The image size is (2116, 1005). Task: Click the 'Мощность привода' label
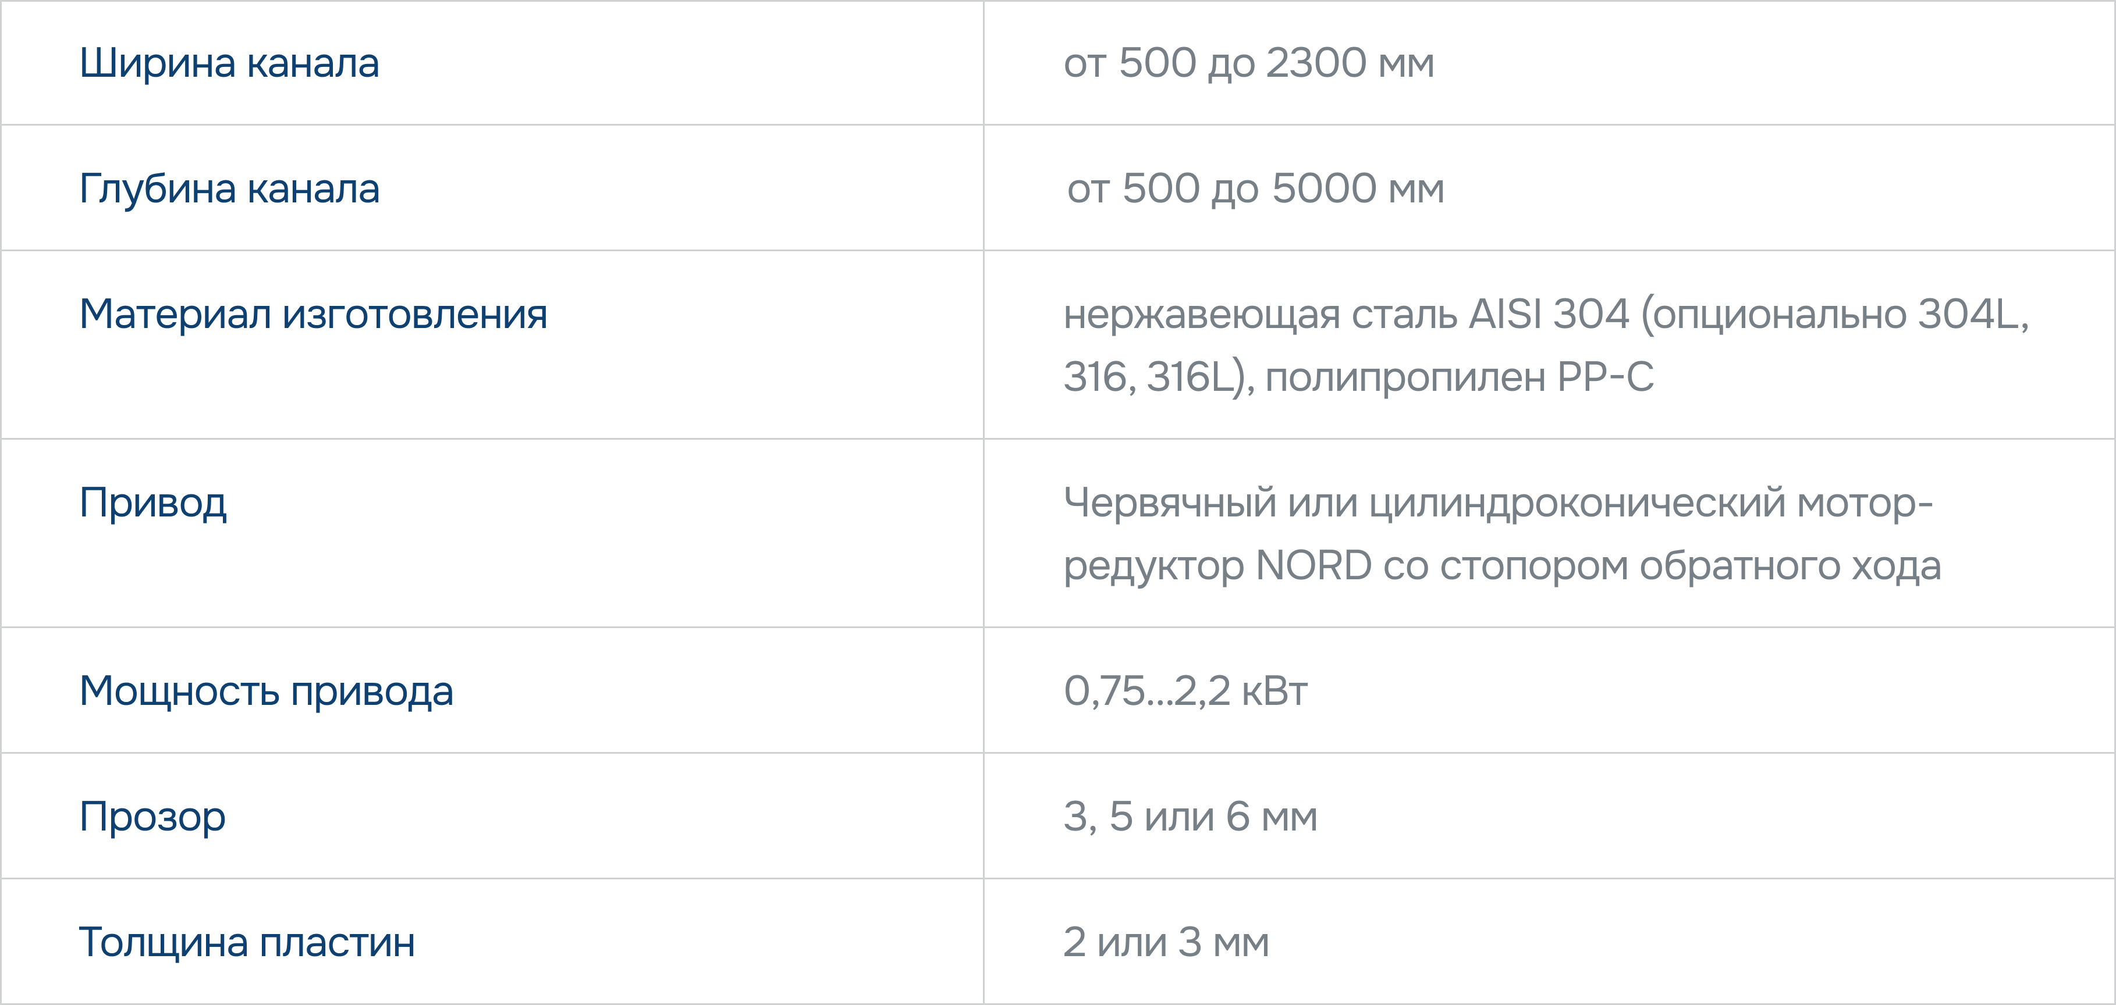coord(266,692)
